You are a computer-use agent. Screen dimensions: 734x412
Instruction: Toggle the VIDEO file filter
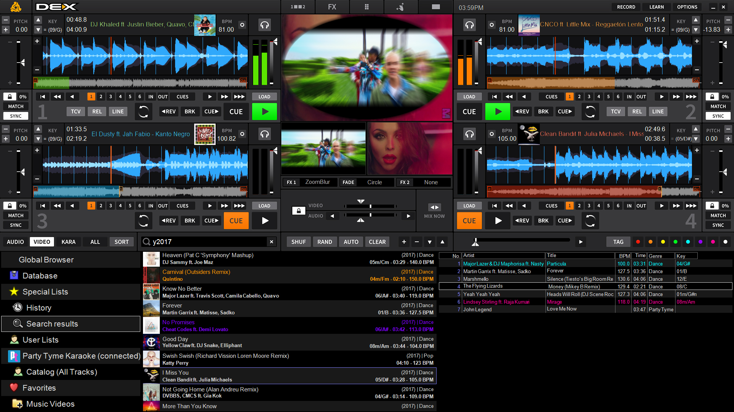[42, 242]
